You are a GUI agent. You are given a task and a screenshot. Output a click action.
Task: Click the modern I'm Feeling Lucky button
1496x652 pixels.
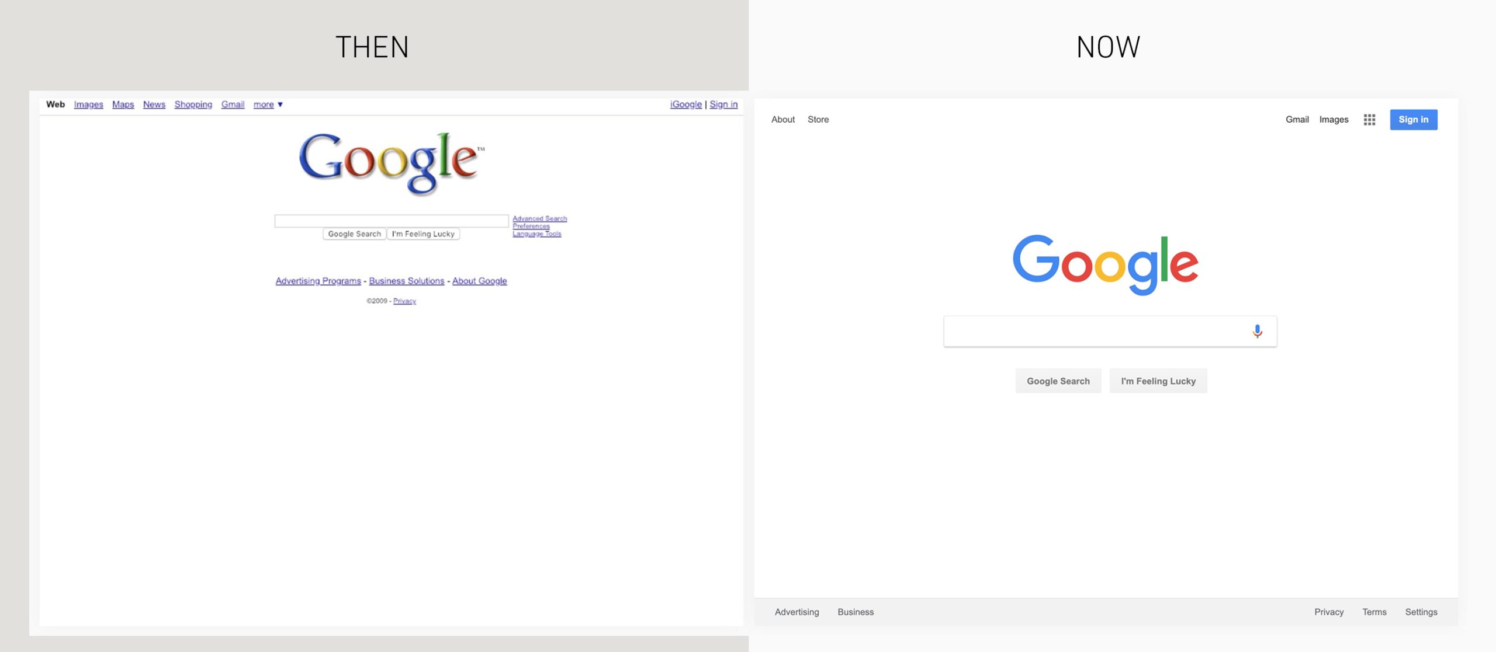tap(1158, 381)
